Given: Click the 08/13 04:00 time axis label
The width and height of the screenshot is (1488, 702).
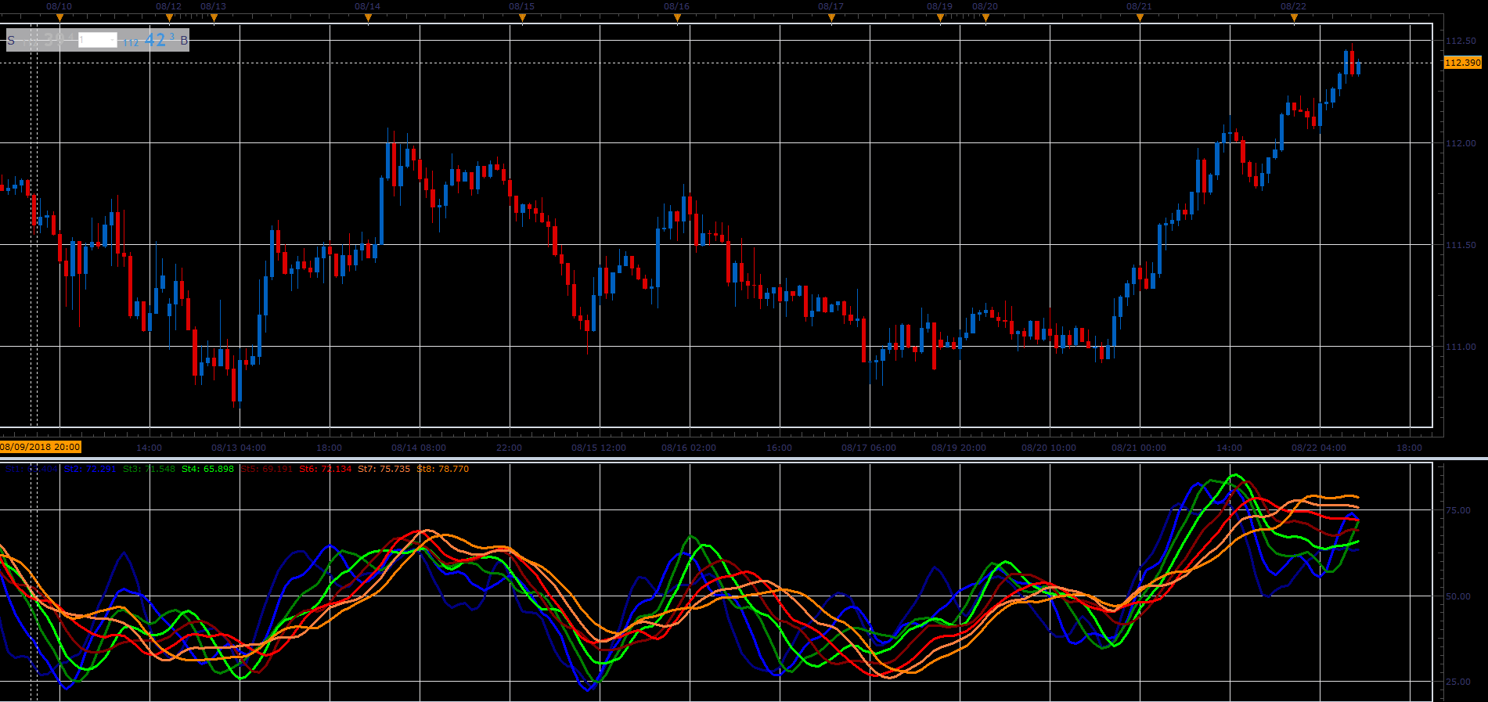Looking at the screenshot, I should tap(239, 448).
